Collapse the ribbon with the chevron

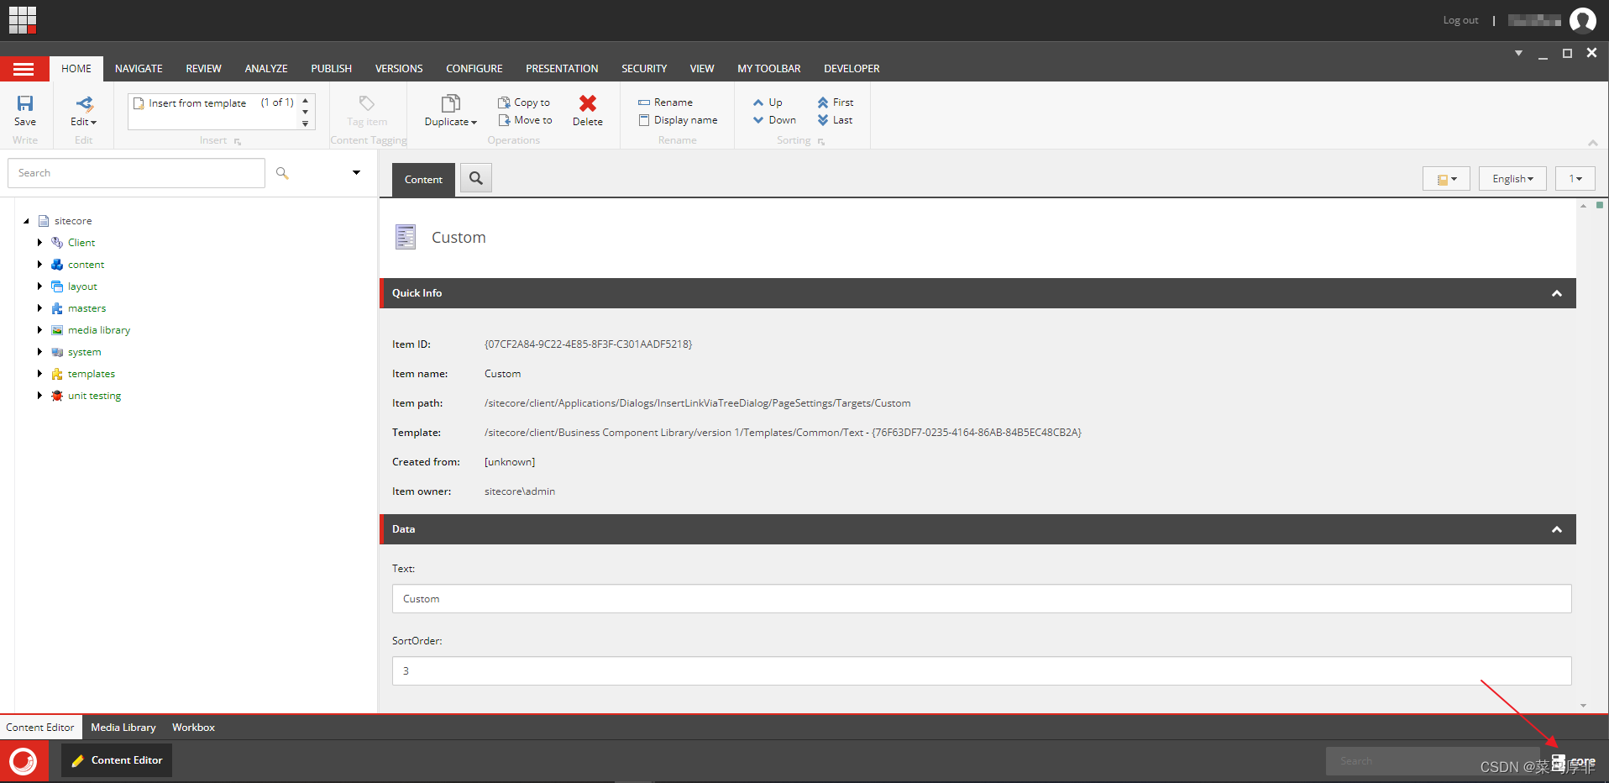[1592, 143]
